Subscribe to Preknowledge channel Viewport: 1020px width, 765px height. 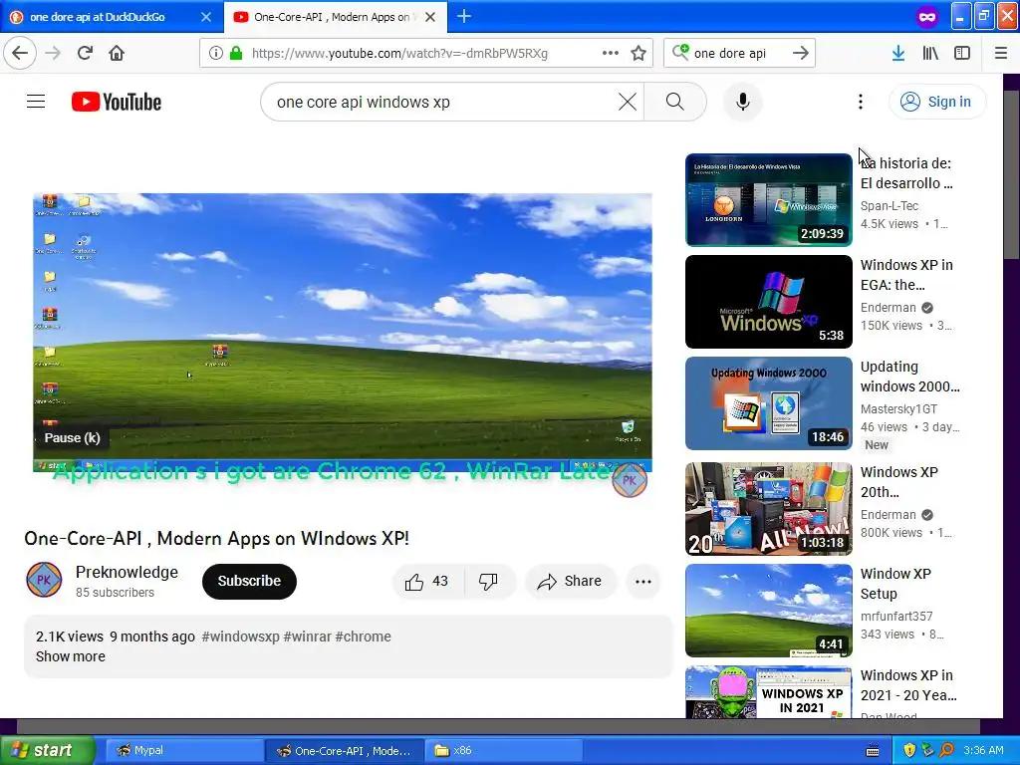[249, 582]
